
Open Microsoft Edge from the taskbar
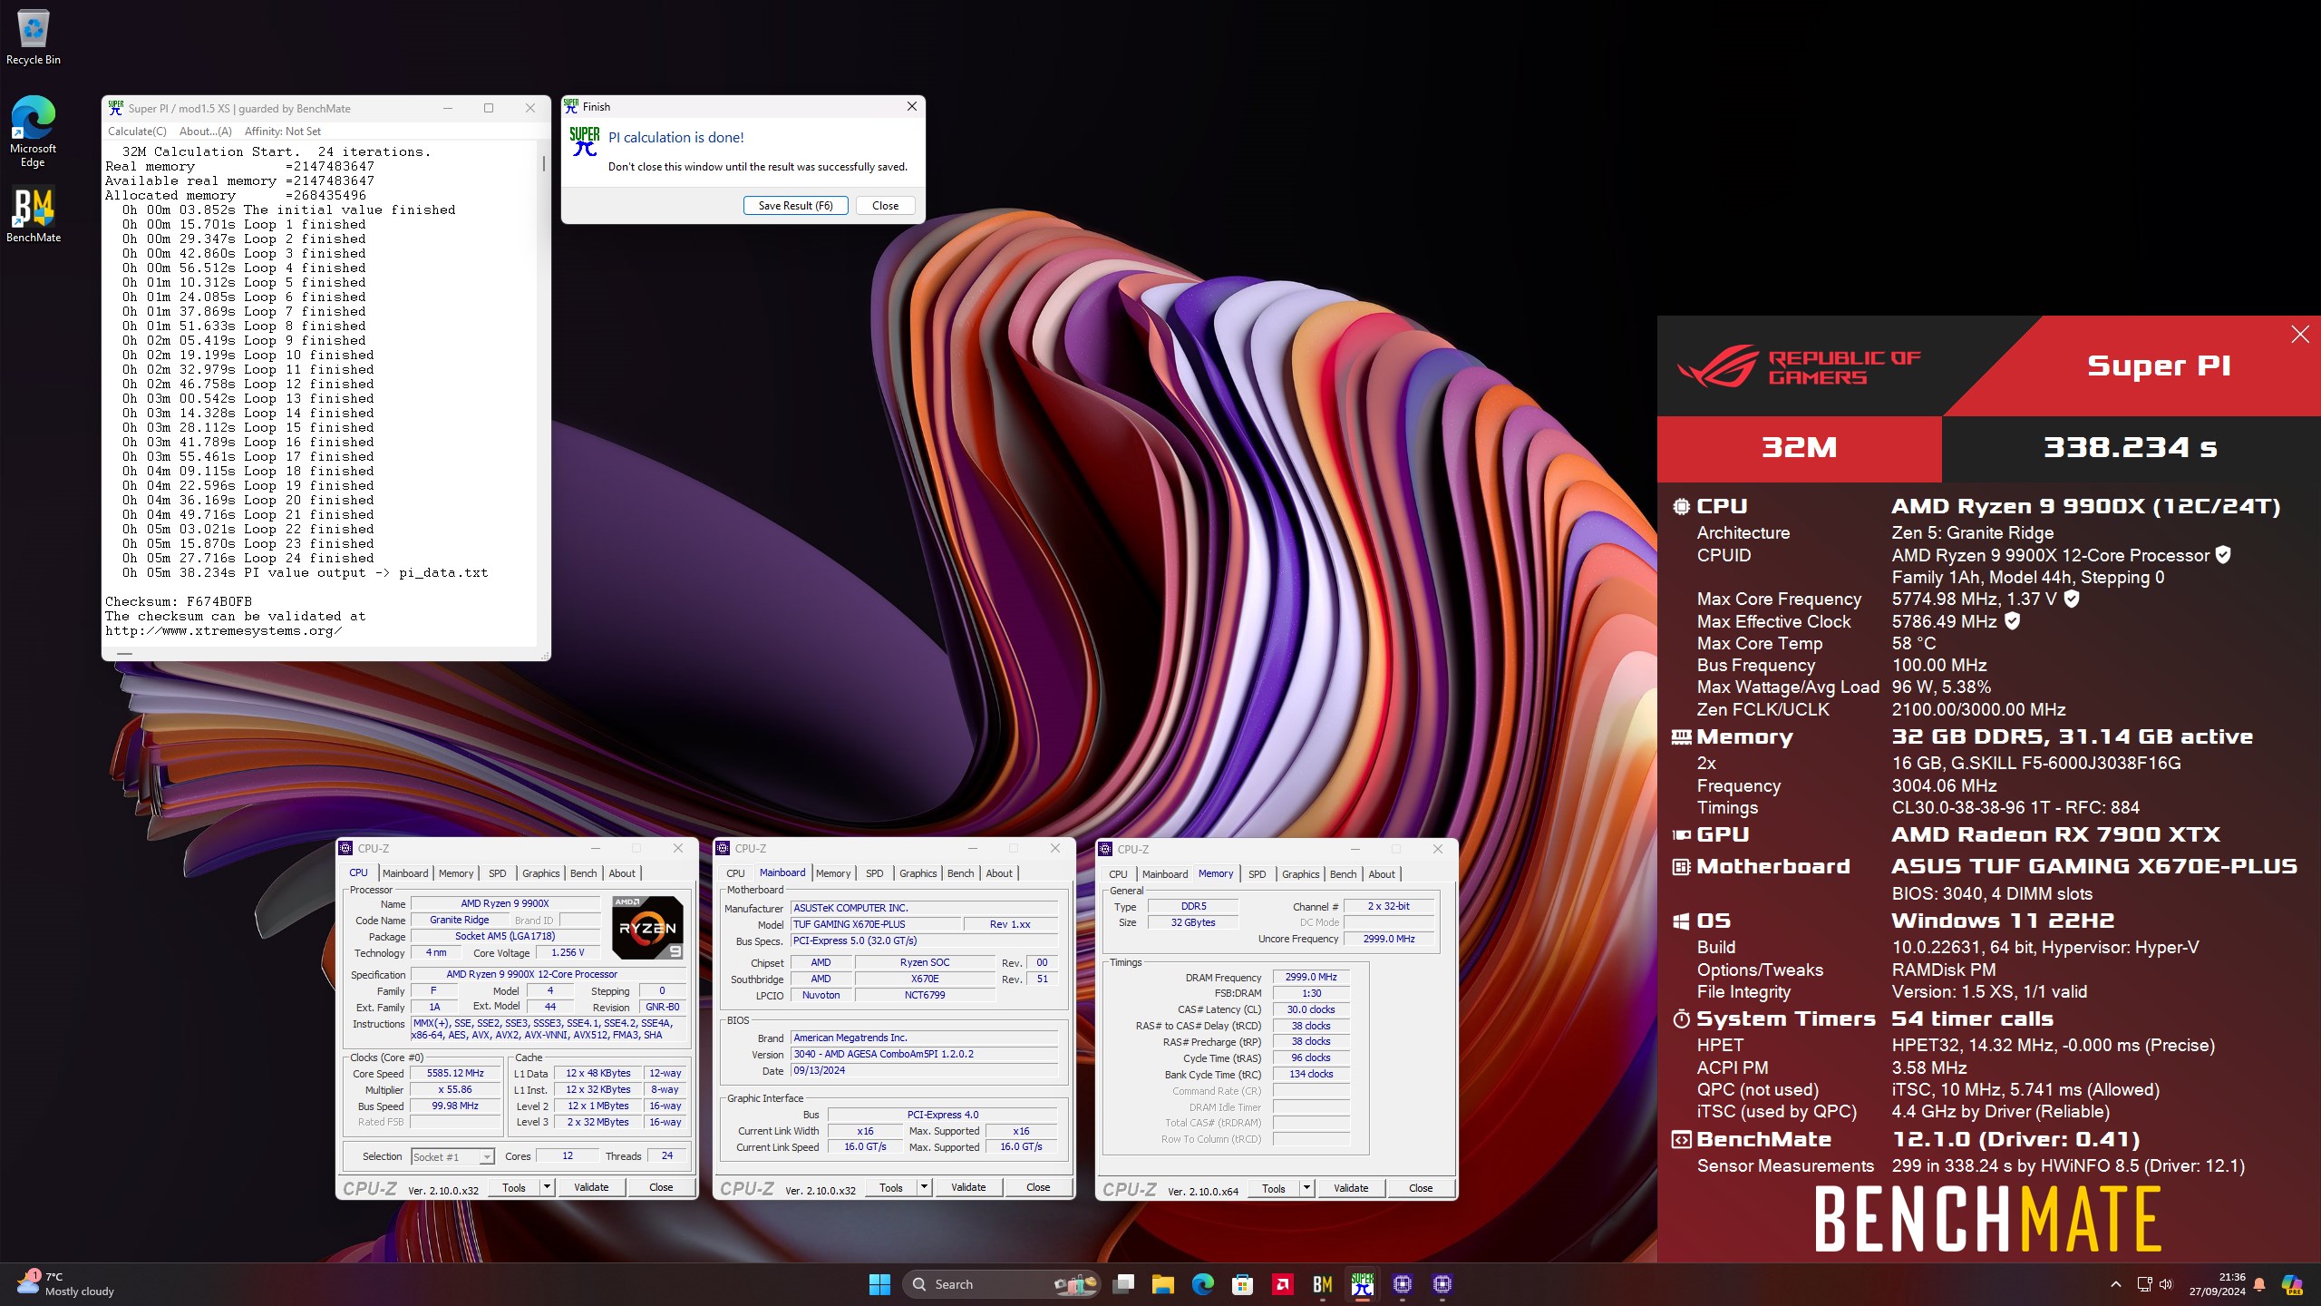[1203, 1284]
